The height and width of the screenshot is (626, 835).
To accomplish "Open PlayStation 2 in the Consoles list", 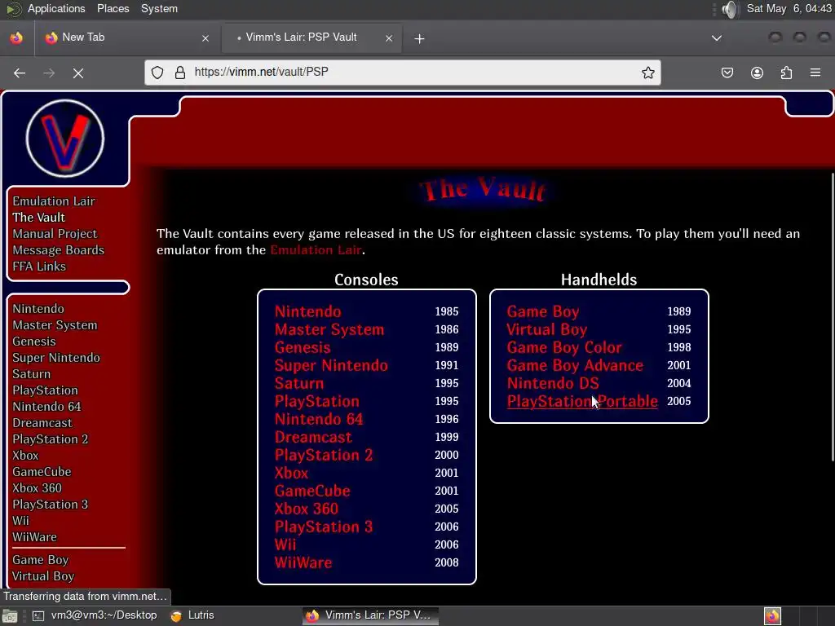I will [323, 455].
